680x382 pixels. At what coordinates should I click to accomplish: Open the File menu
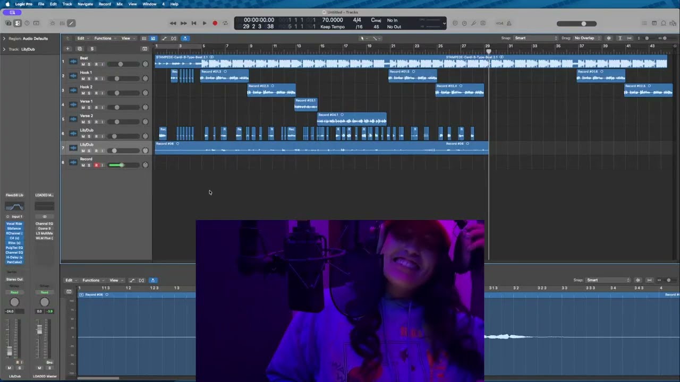[41, 4]
